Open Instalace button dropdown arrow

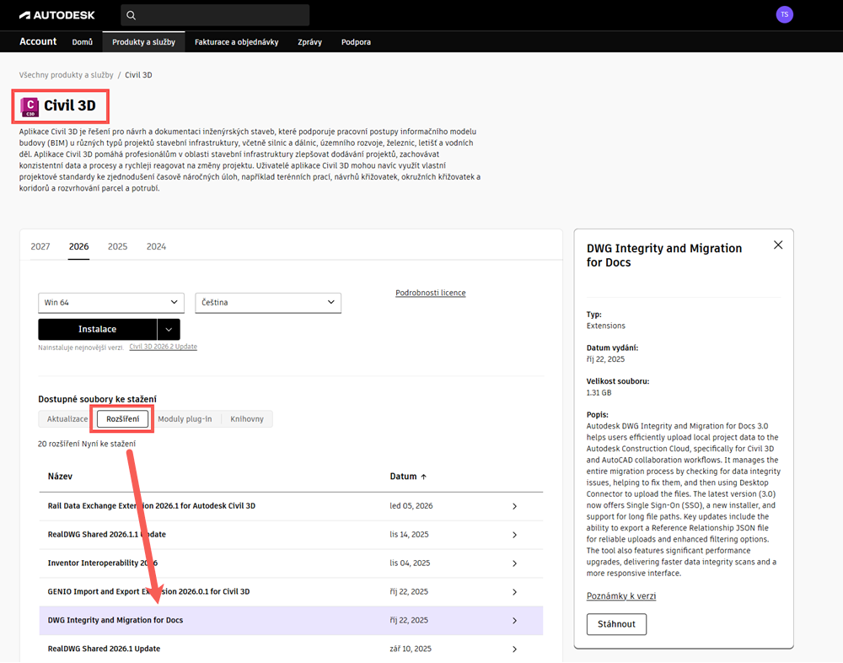tap(169, 329)
